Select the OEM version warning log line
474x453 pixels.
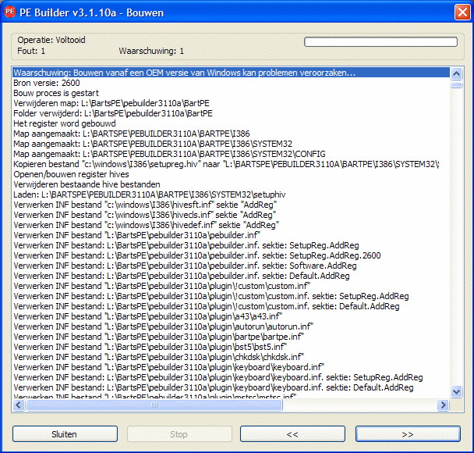pyautogui.click(x=232, y=73)
